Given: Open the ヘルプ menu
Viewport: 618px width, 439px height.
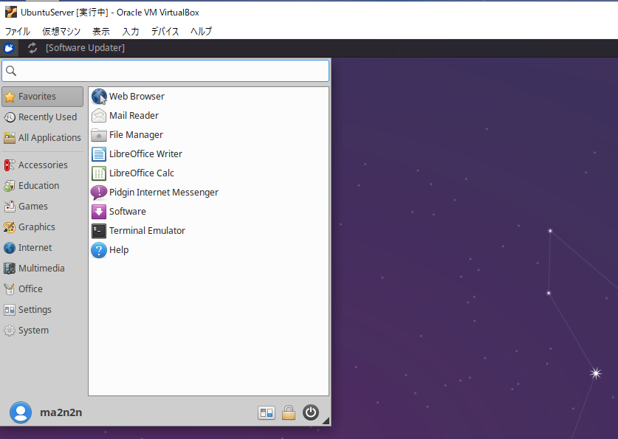Looking at the screenshot, I should click(201, 32).
